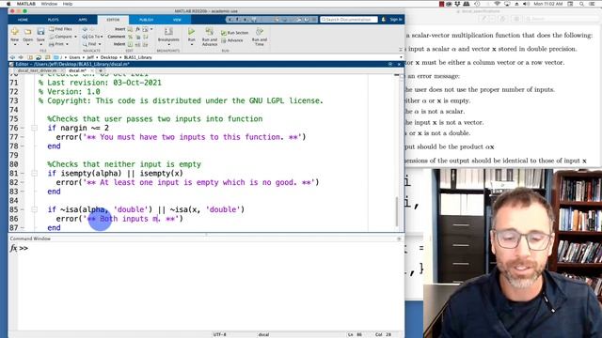Toggle breakpoint at line 77 dash
602x338 pixels.
pos(23,137)
